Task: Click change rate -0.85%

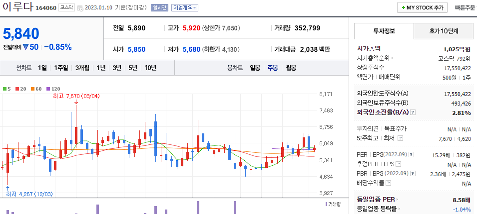Action: (58, 47)
